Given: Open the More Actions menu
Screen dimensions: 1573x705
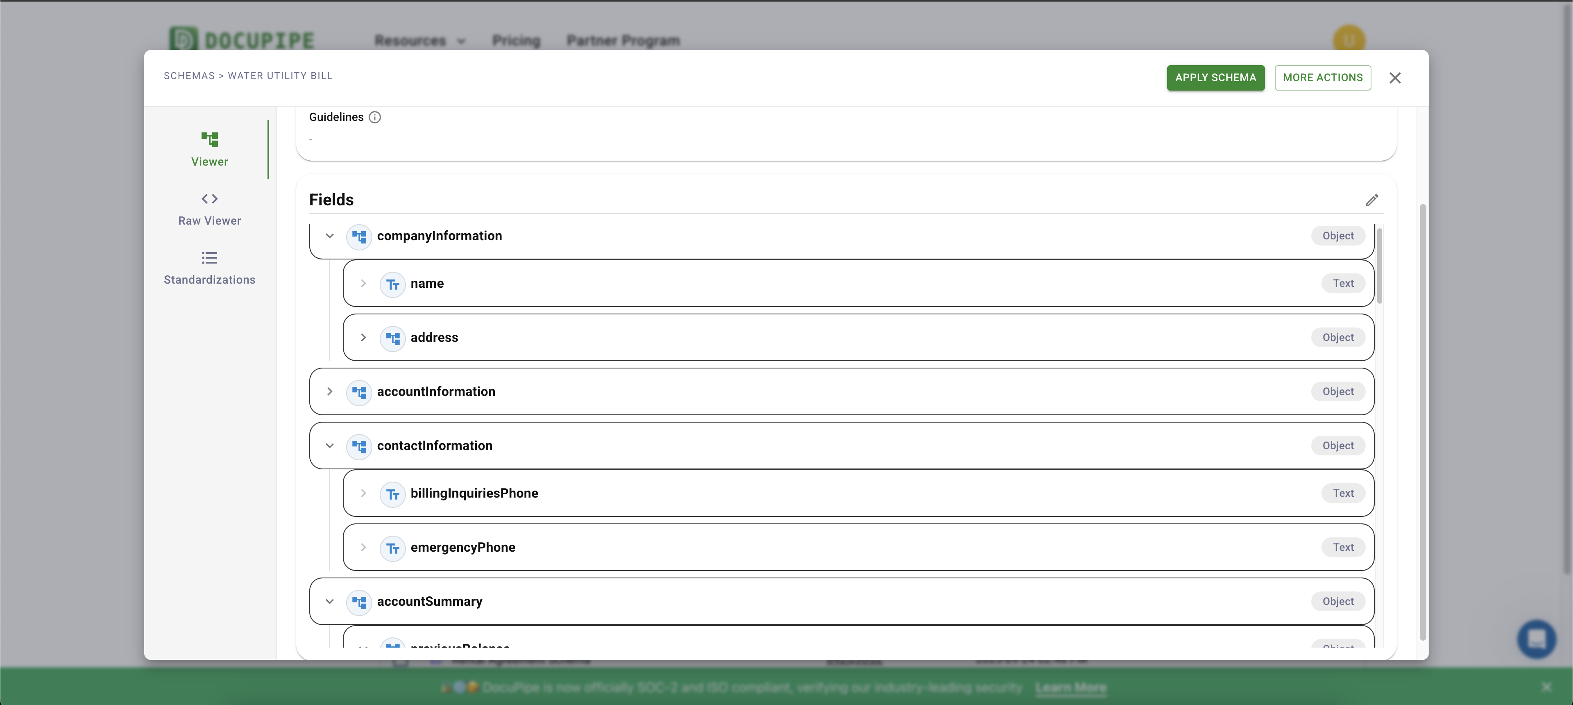Looking at the screenshot, I should 1322,77.
